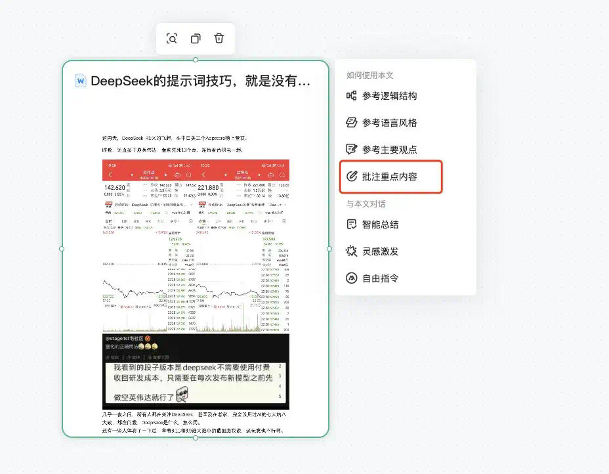609x474 pixels.
Task: Click the left resize handle of card
Action: pos(62,249)
